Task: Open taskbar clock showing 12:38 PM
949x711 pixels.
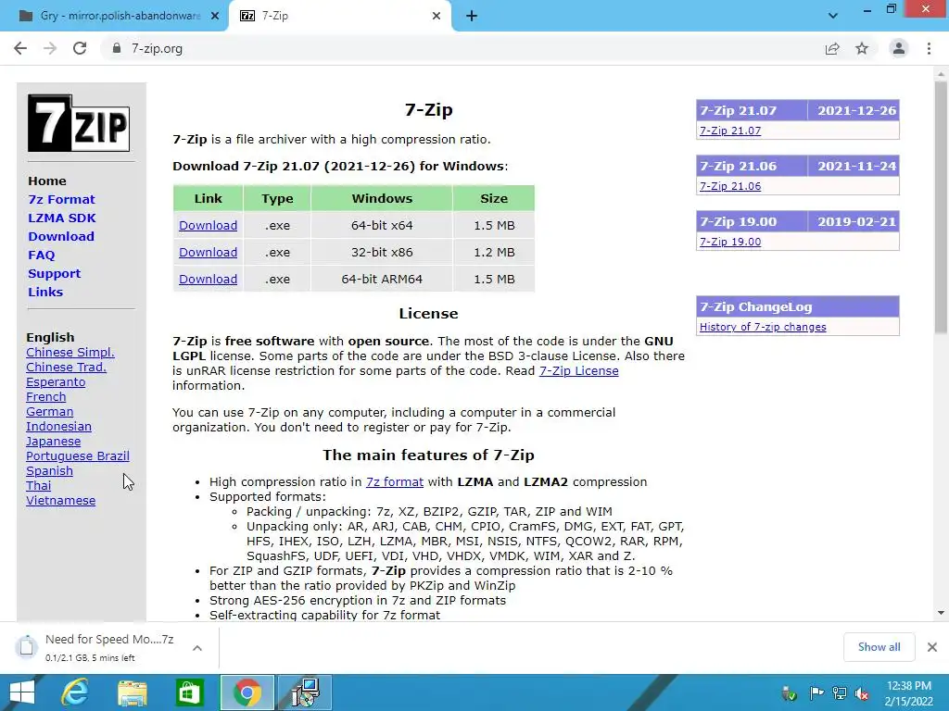Action: click(908, 693)
